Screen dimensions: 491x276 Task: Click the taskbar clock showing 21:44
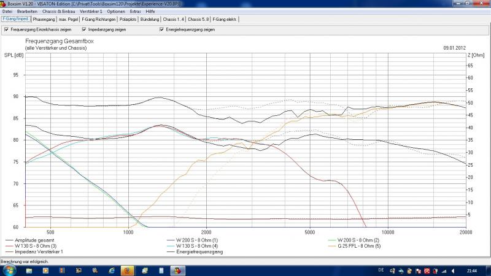[x=472, y=271]
